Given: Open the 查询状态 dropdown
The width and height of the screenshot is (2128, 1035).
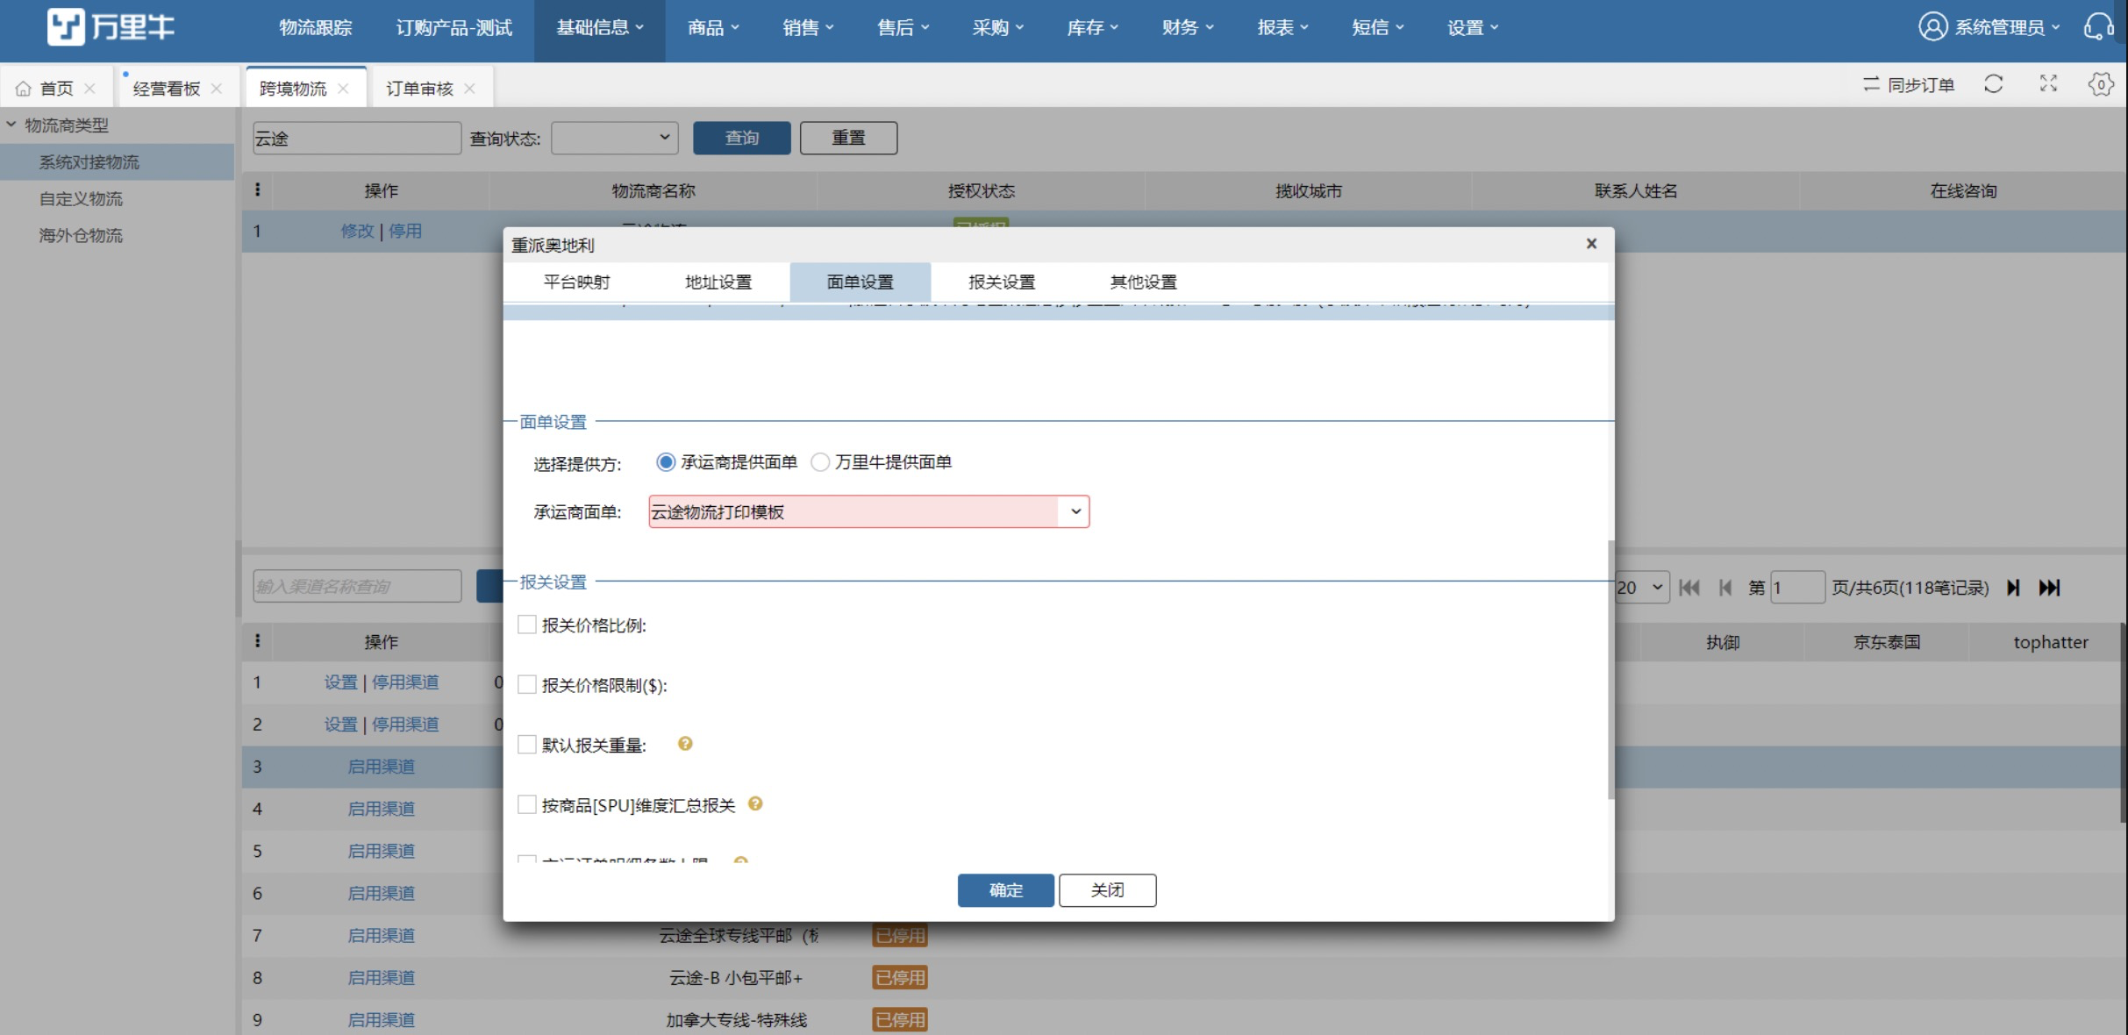Looking at the screenshot, I should [x=615, y=138].
